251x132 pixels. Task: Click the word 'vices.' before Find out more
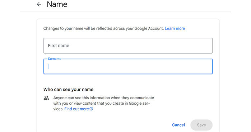pos(59,109)
